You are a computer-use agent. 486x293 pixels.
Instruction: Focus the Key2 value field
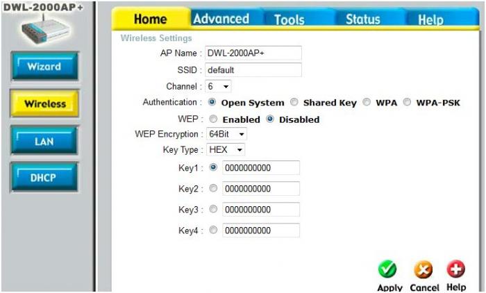click(261, 189)
